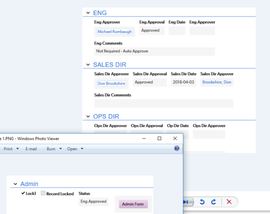Collapse the OPS DIR section chevron

coord(88,117)
